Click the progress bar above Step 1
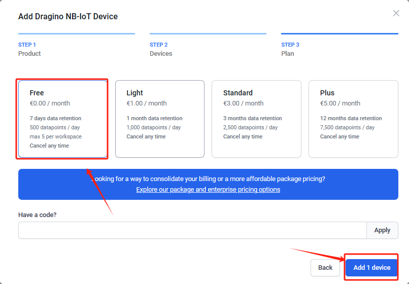409x284 pixels. (x=77, y=33)
